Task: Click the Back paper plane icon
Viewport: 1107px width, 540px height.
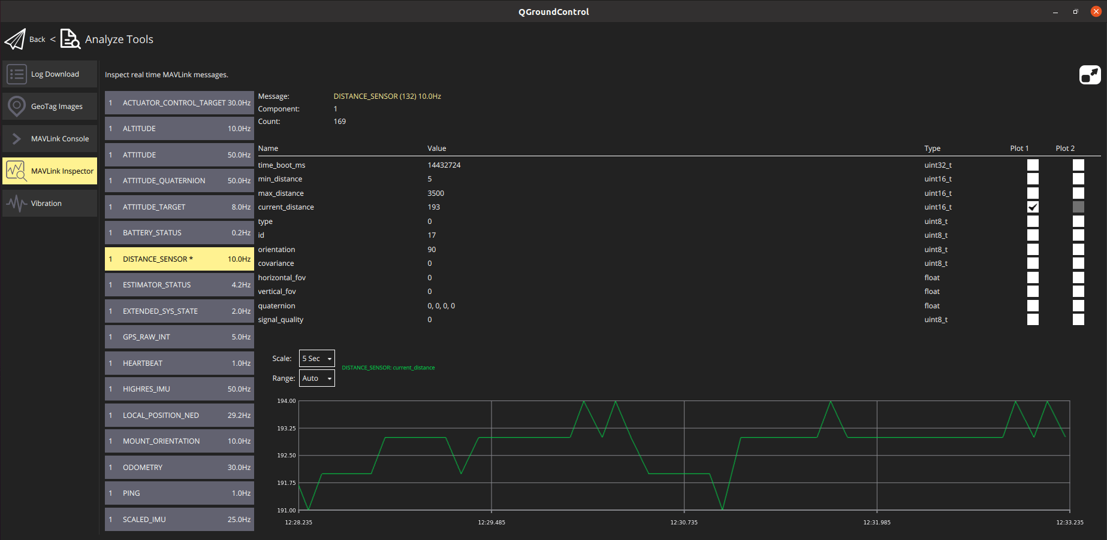Action: (16, 38)
